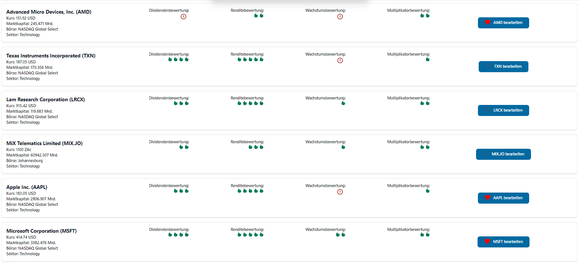Click the text Kurs: 151.92 USD
Image resolution: width=580 pixels, height=264 pixels.
pyautogui.click(x=21, y=18)
